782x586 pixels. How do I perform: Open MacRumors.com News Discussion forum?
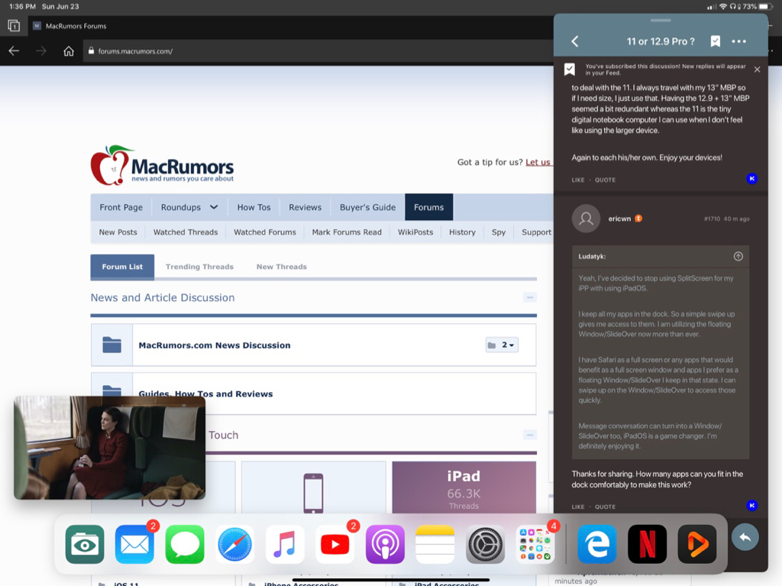pyautogui.click(x=215, y=345)
